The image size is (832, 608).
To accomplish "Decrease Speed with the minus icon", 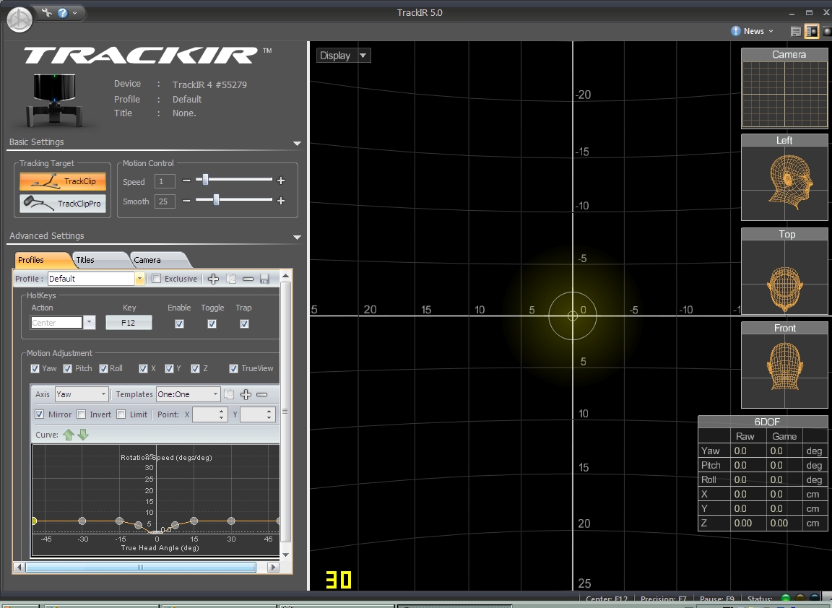I will [x=186, y=181].
